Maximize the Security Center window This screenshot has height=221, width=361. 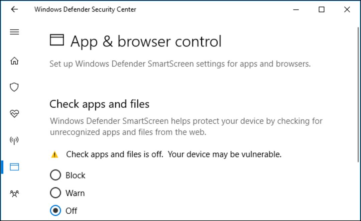(322, 9)
